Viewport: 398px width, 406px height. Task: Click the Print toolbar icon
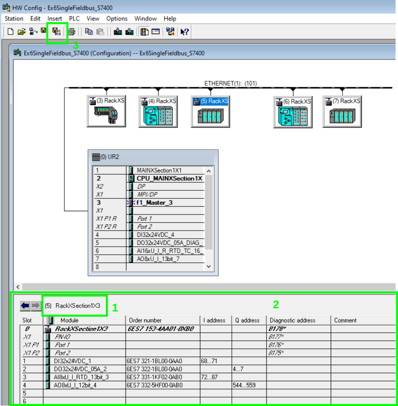[x=72, y=31]
